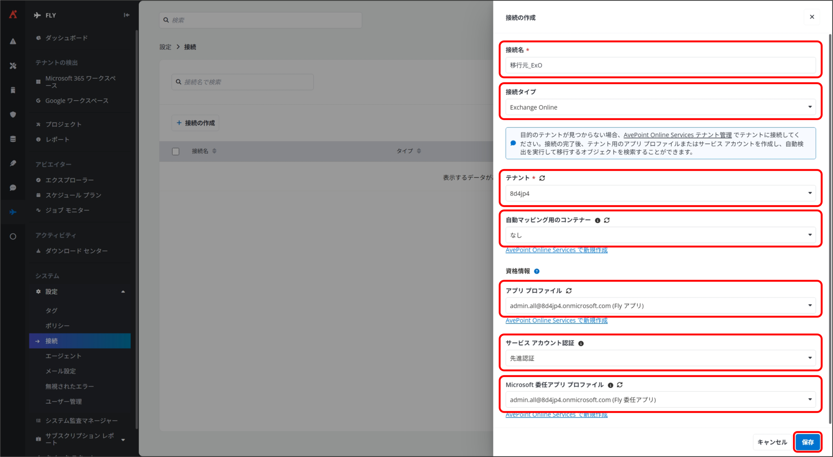Image resolution: width=833 pixels, height=457 pixels.
Task: Collapse the FLY sidebar navigation
Action: [127, 15]
